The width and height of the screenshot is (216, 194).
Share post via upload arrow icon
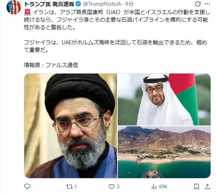(x=207, y=186)
